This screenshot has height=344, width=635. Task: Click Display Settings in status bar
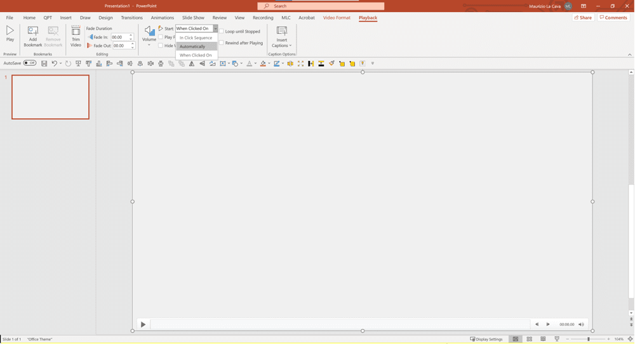tap(486, 339)
